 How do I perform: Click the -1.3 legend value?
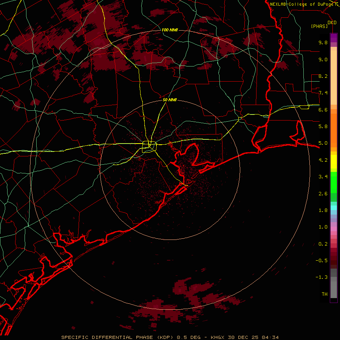click(x=321, y=277)
